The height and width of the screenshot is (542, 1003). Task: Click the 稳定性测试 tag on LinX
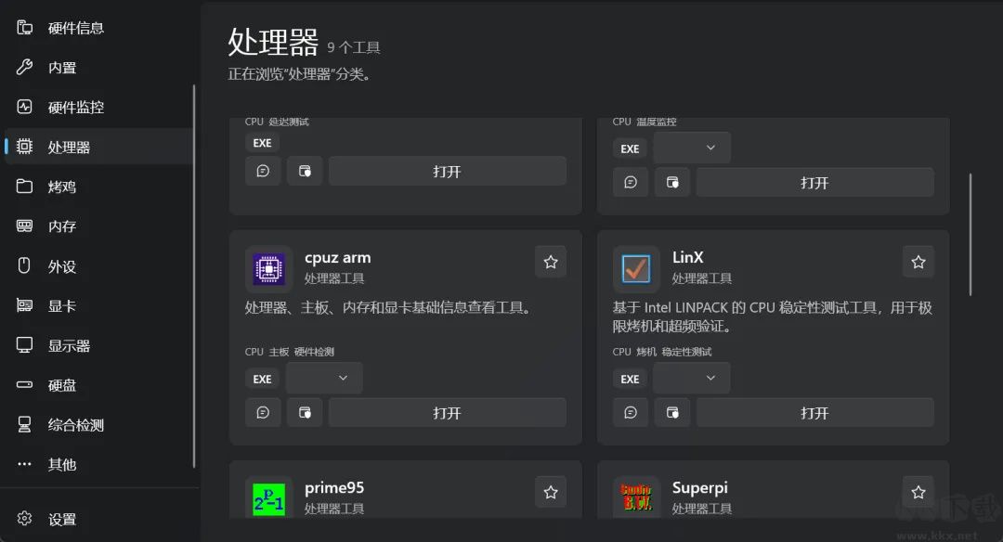[x=686, y=352]
